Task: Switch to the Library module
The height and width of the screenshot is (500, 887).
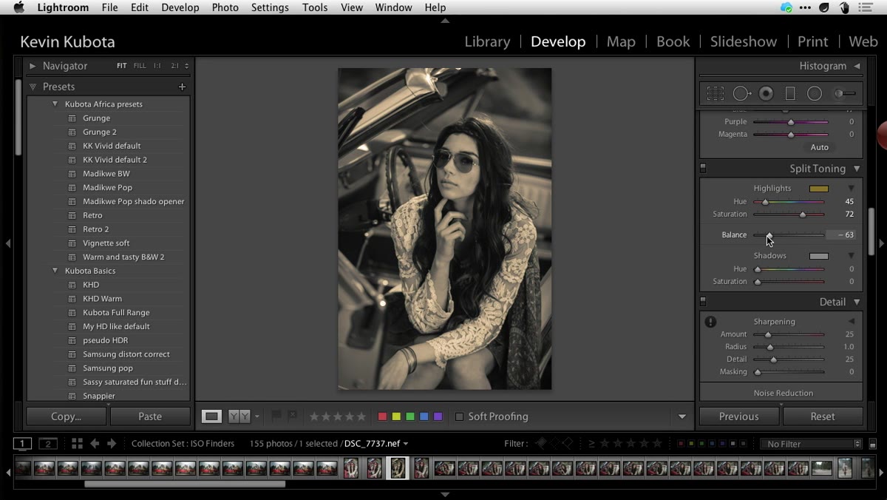Action: (x=487, y=41)
